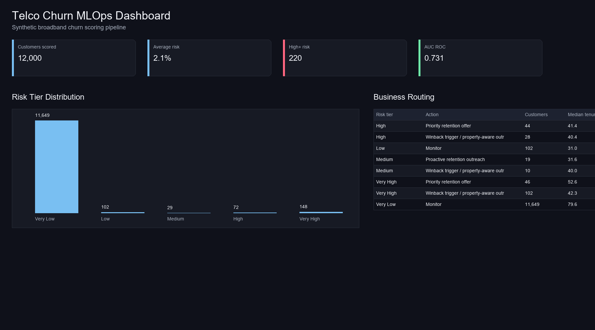Click the median tenure value 79.6

(x=573, y=204)
